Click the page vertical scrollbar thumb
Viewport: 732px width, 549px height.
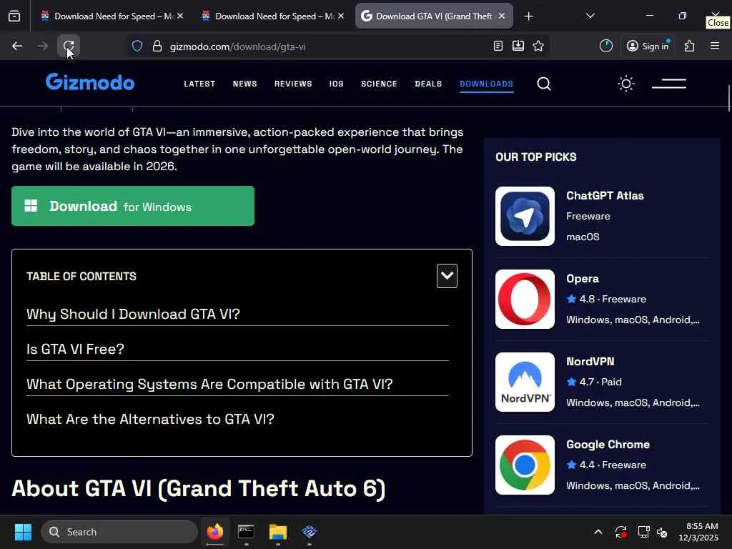[x=728, y=98]
